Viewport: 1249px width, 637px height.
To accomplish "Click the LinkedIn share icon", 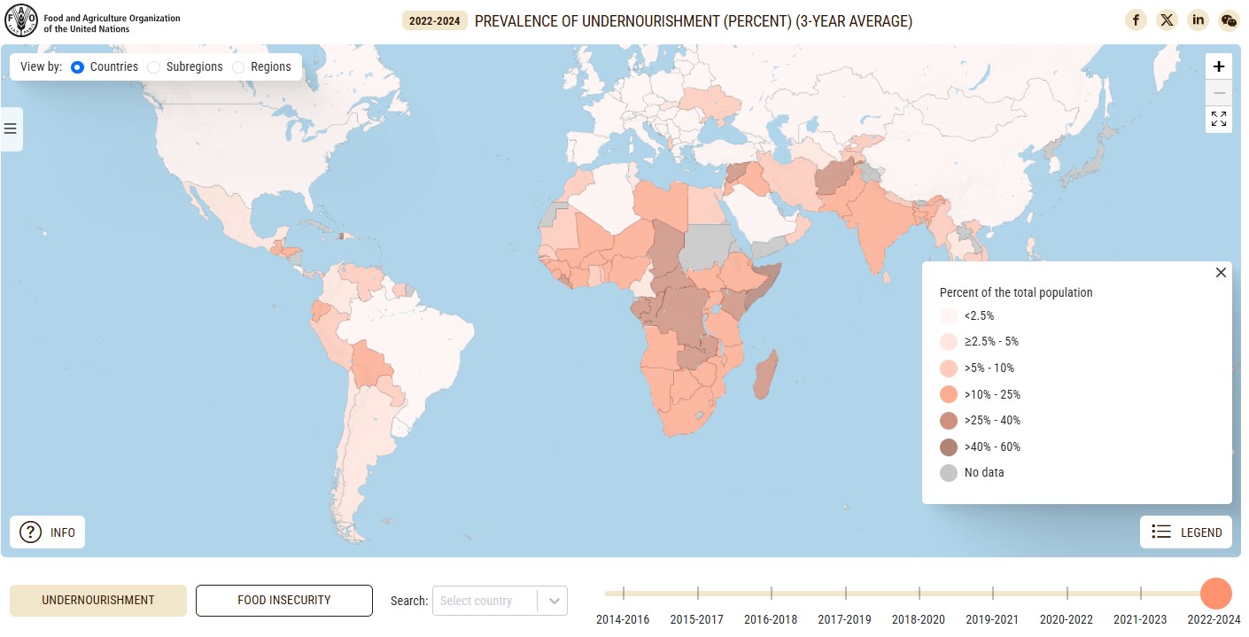I will pos(1198,19).
